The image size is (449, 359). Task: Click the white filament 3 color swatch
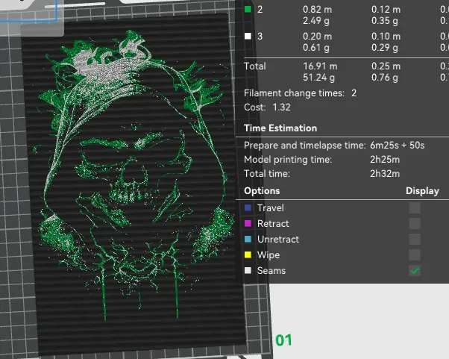pos(248,36)
